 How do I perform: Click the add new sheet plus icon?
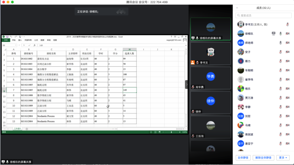pos(27,129)
